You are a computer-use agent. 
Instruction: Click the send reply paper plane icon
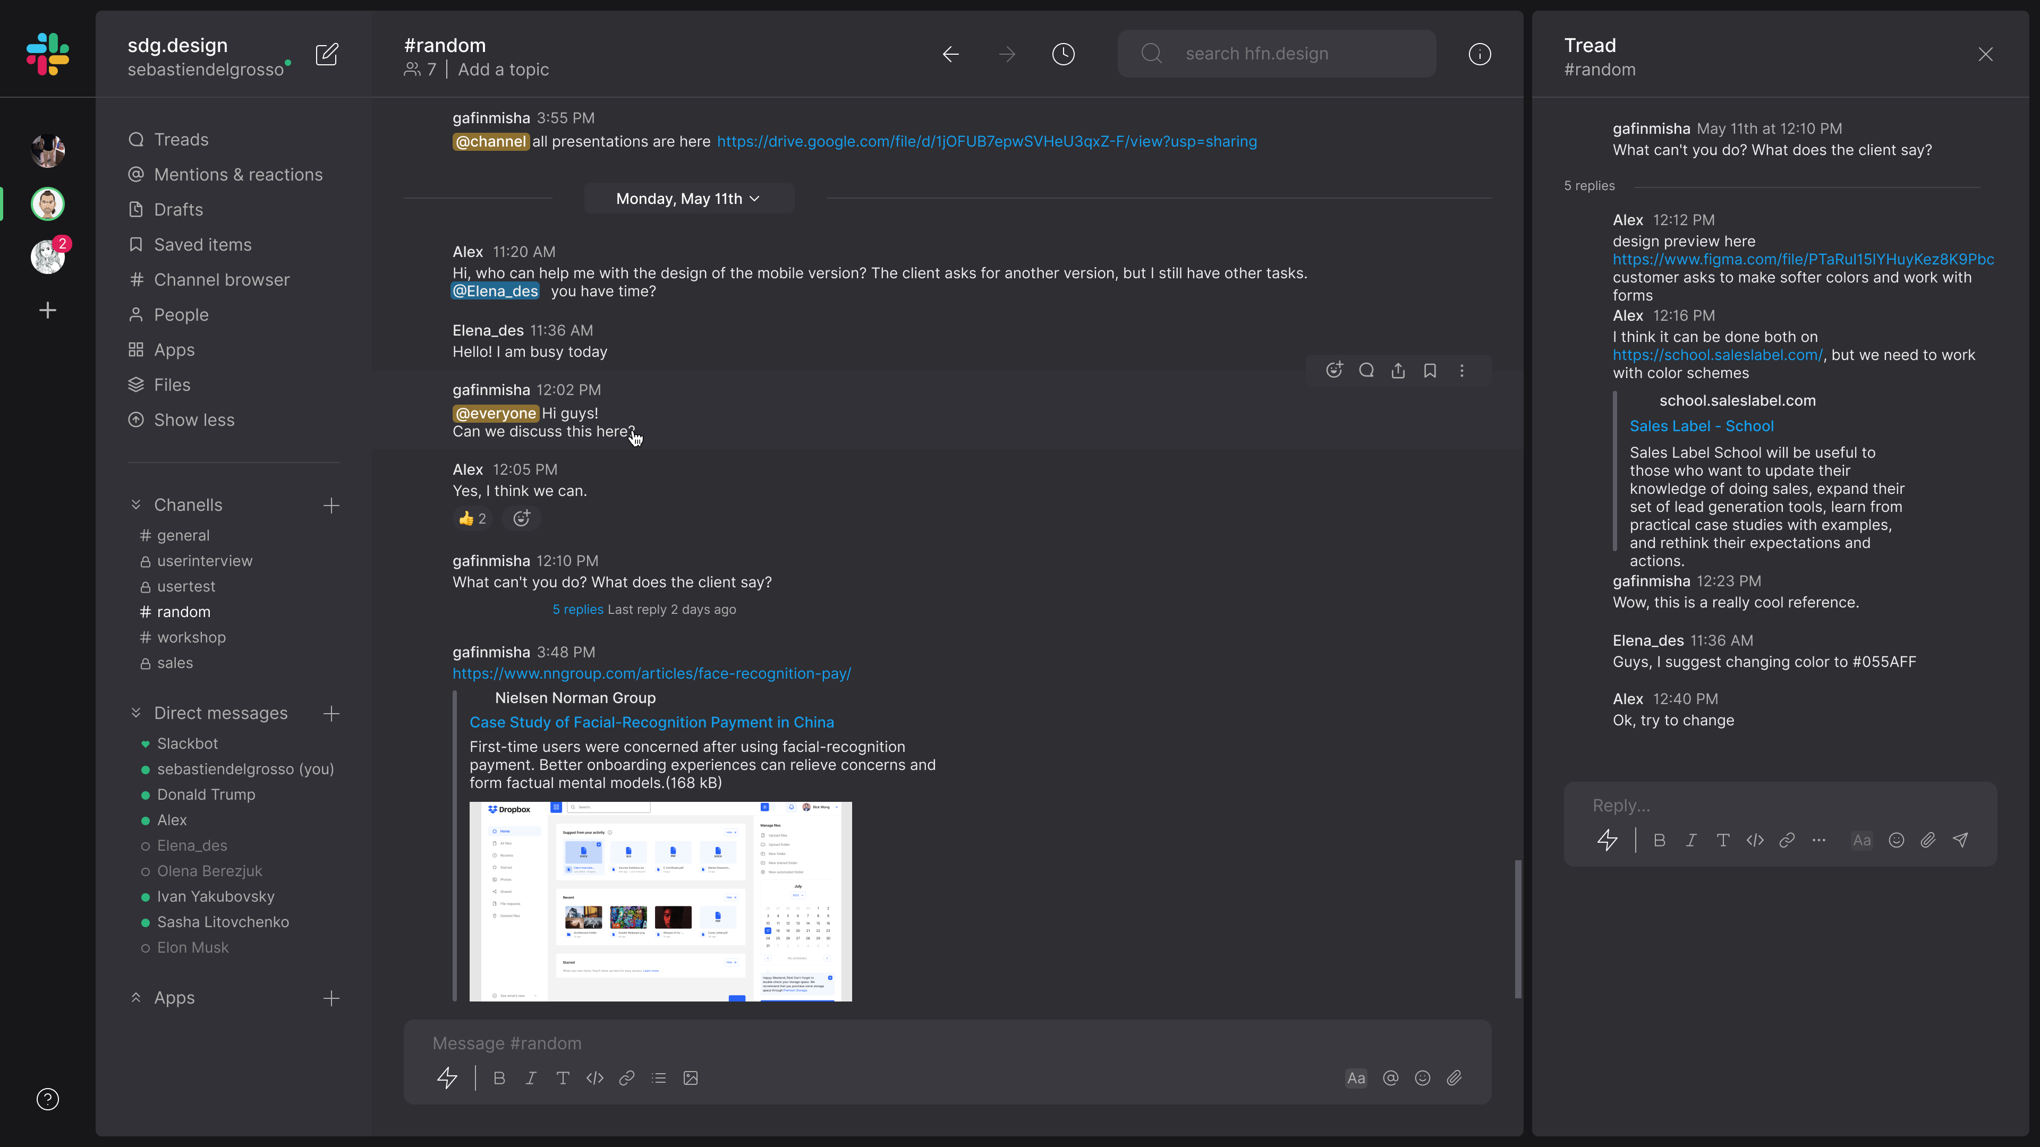pyautogui.click(x=1961, y=840)
